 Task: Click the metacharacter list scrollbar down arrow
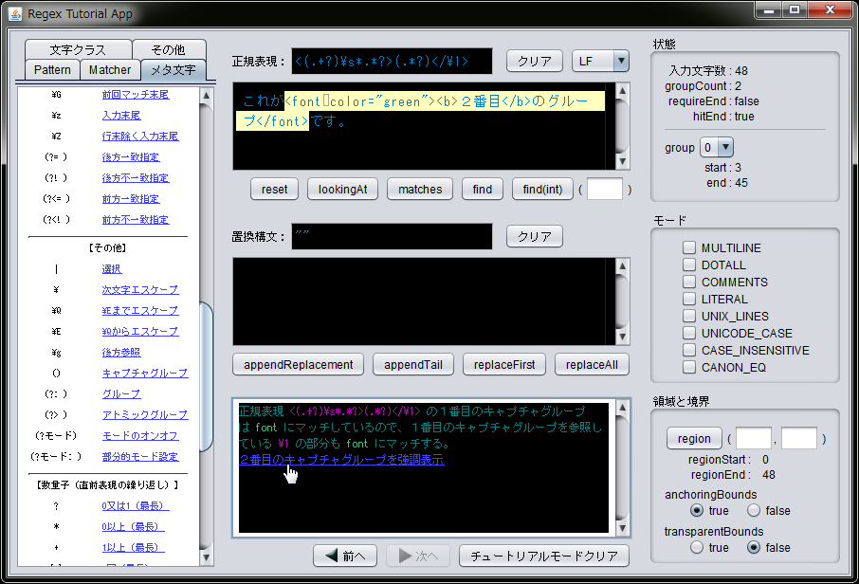coord(206,557)
